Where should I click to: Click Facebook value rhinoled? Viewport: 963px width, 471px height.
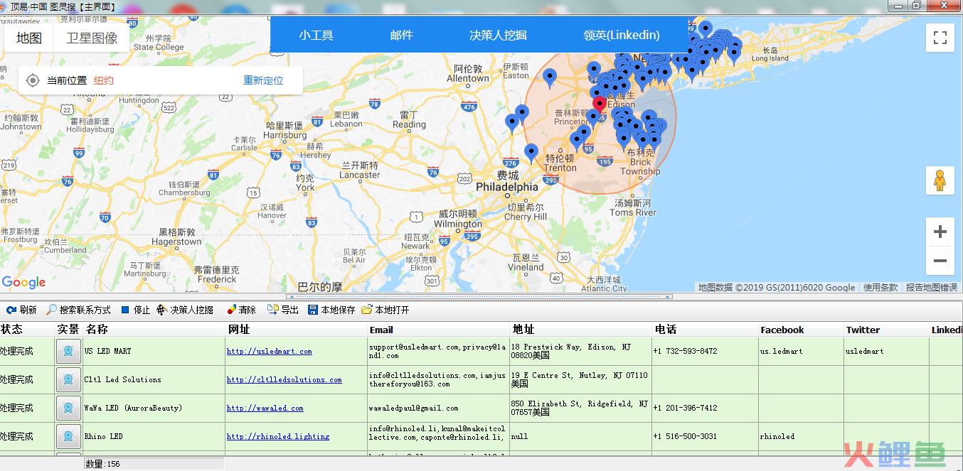777,436
